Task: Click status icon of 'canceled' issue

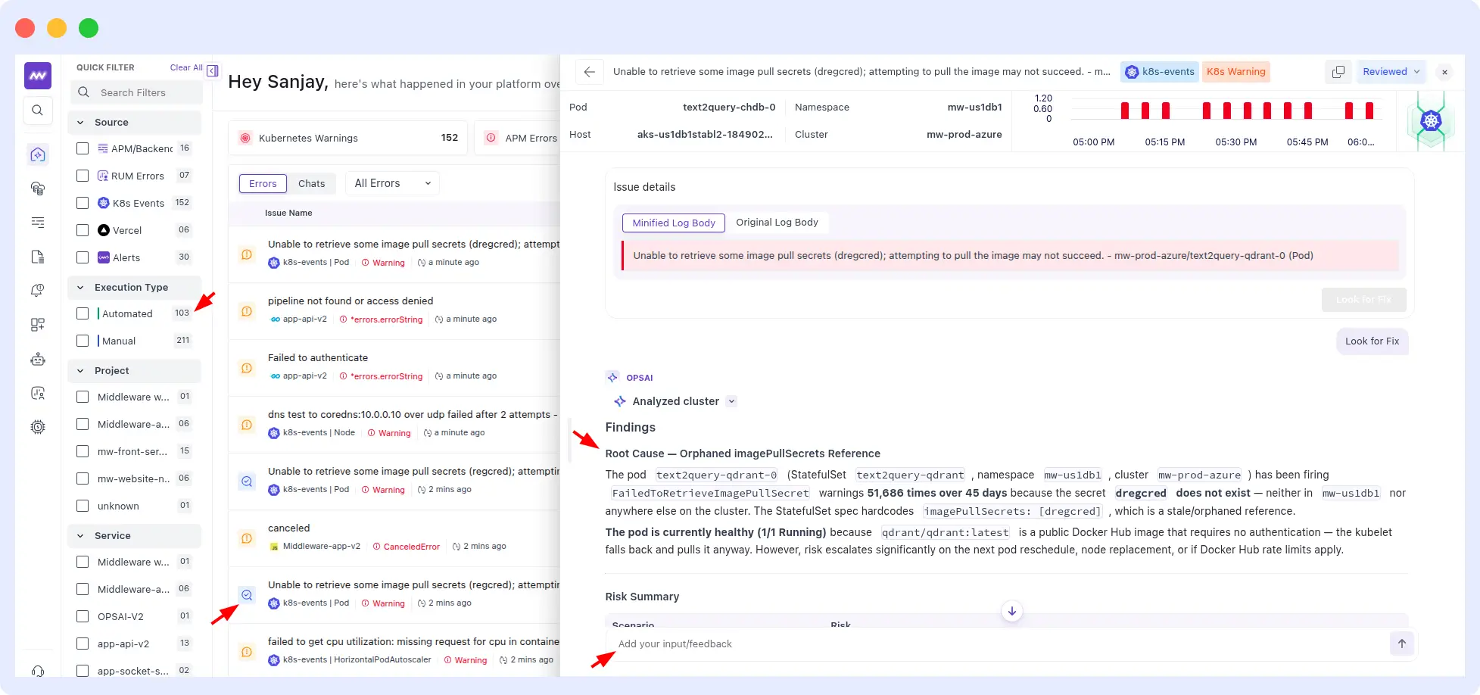Action: [247, 538]
